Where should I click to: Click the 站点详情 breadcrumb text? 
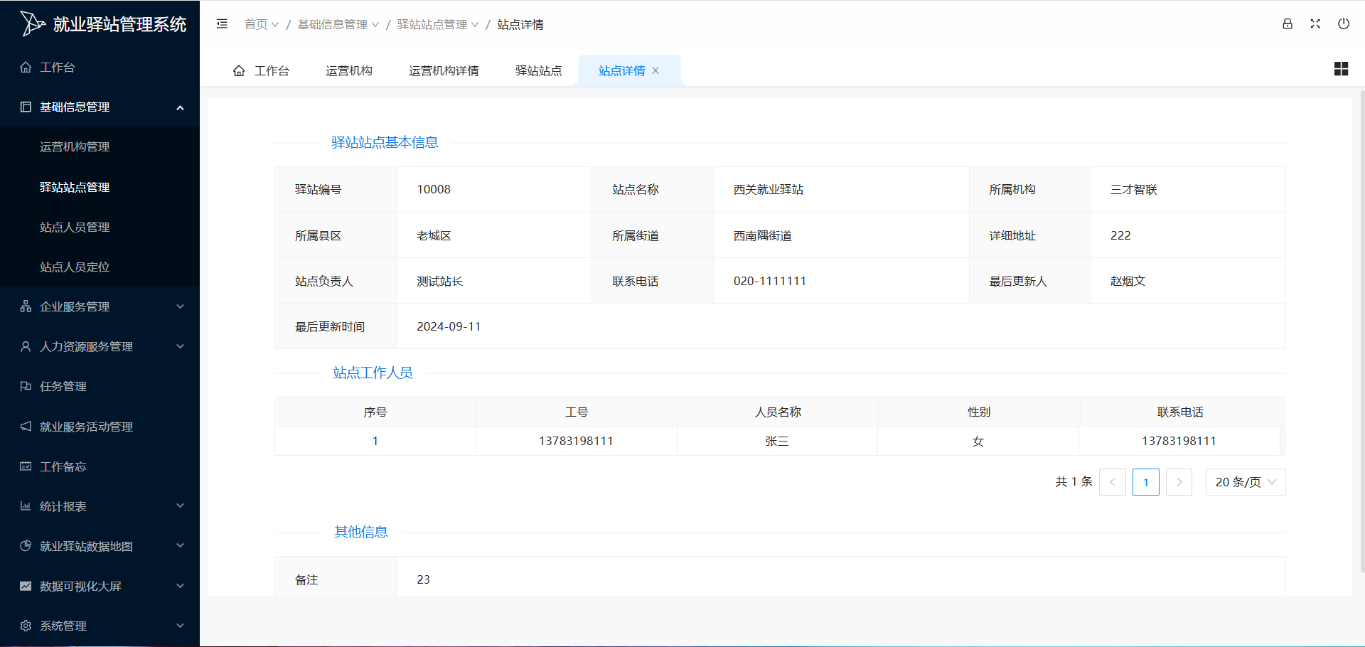pos(520,24)
